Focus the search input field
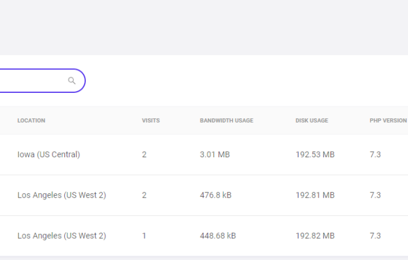This screenshot has height=260, width=408. 41,80
